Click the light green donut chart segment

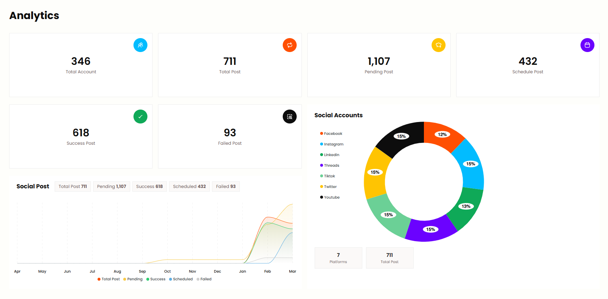[389, 215]
